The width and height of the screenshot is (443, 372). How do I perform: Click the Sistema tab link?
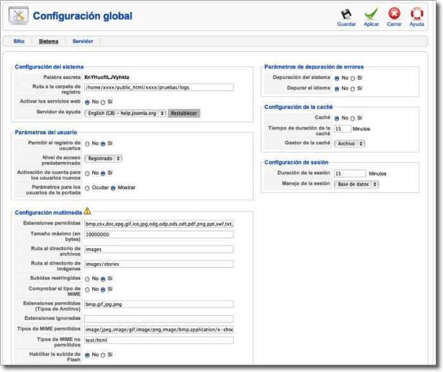click(48, 41)
